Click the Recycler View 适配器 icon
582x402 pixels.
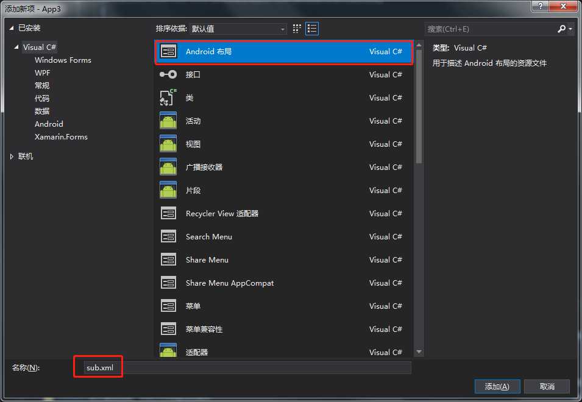[x=168, y=214]
